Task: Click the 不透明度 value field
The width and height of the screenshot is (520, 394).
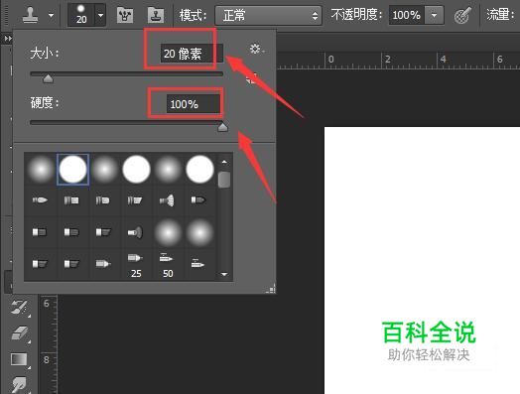Action: 407,15
